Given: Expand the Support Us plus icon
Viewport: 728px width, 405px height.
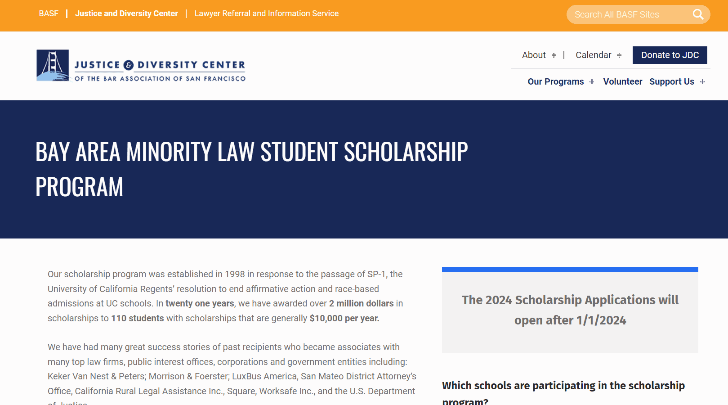Looking at the screenshot, I should click(702, 82).
